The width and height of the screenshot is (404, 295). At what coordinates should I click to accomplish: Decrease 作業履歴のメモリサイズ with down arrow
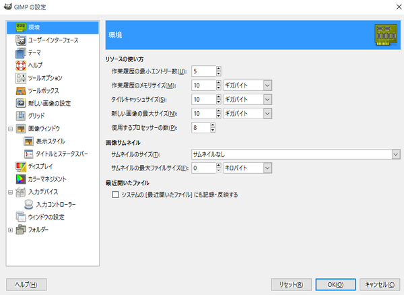219,88
